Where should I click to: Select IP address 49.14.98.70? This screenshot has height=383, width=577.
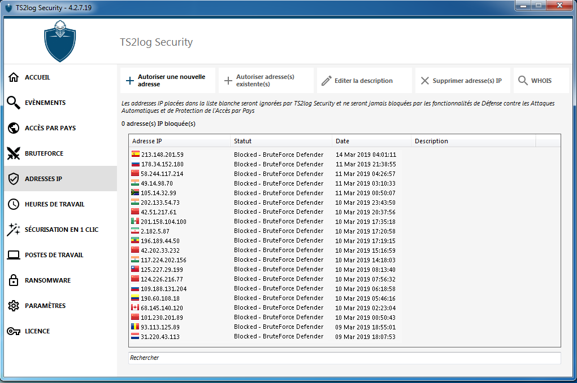[x=157, y=183]
